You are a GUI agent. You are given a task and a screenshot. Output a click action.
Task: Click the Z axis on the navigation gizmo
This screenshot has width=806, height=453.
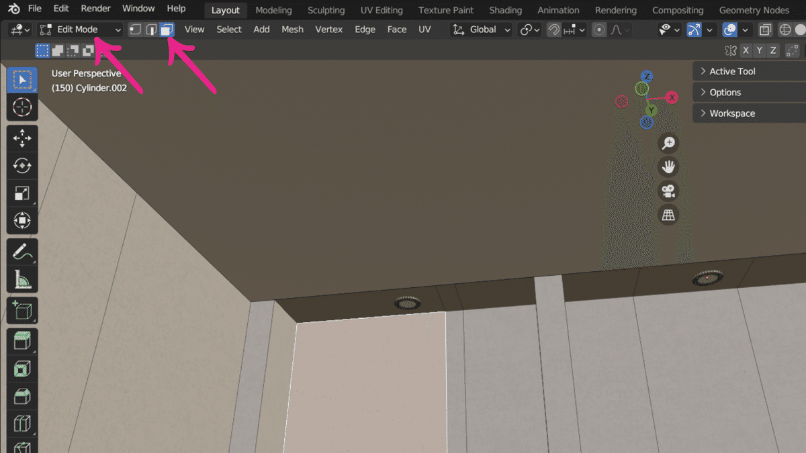[x=646, y=76]
